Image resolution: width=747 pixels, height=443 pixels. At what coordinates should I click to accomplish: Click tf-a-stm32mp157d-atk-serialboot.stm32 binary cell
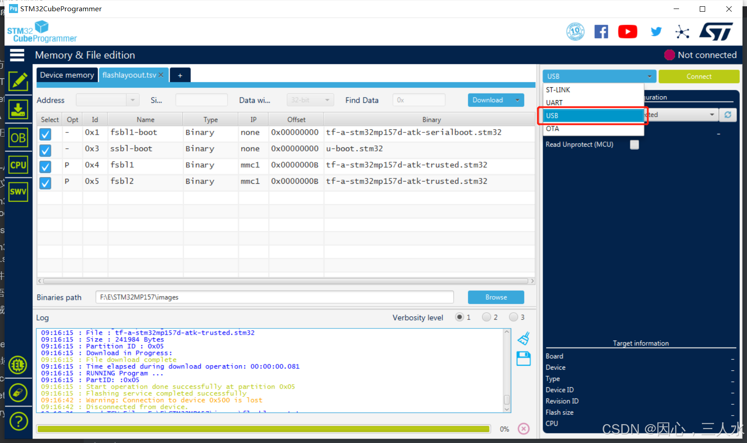pos(429,133)
